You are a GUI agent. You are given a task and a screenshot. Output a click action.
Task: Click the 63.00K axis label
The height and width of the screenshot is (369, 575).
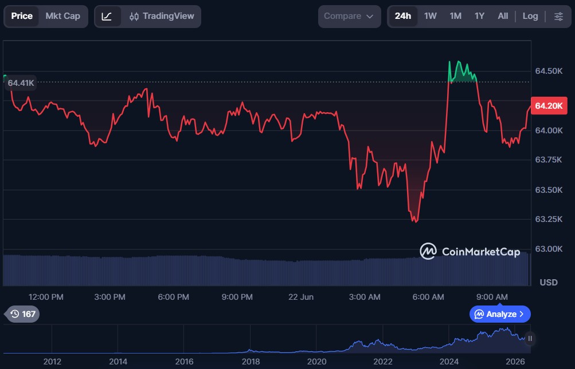click(549, 249)
